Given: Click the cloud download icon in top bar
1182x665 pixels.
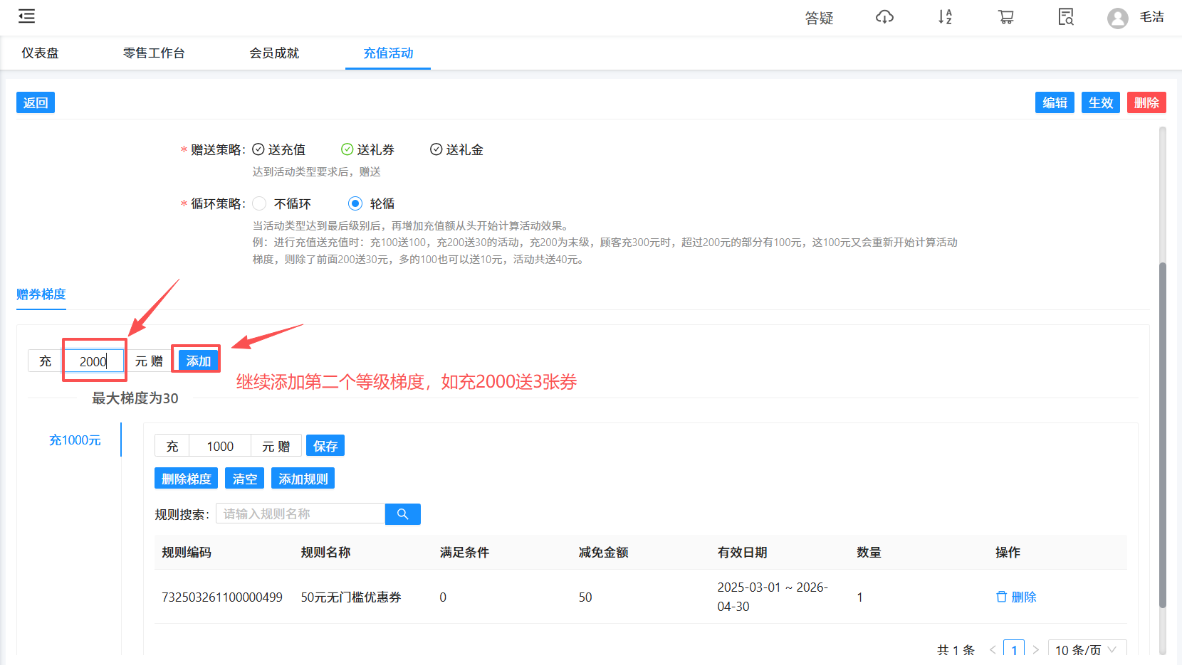Looking at the screenshot, I should pyautogui.click(x=884, y=18).
